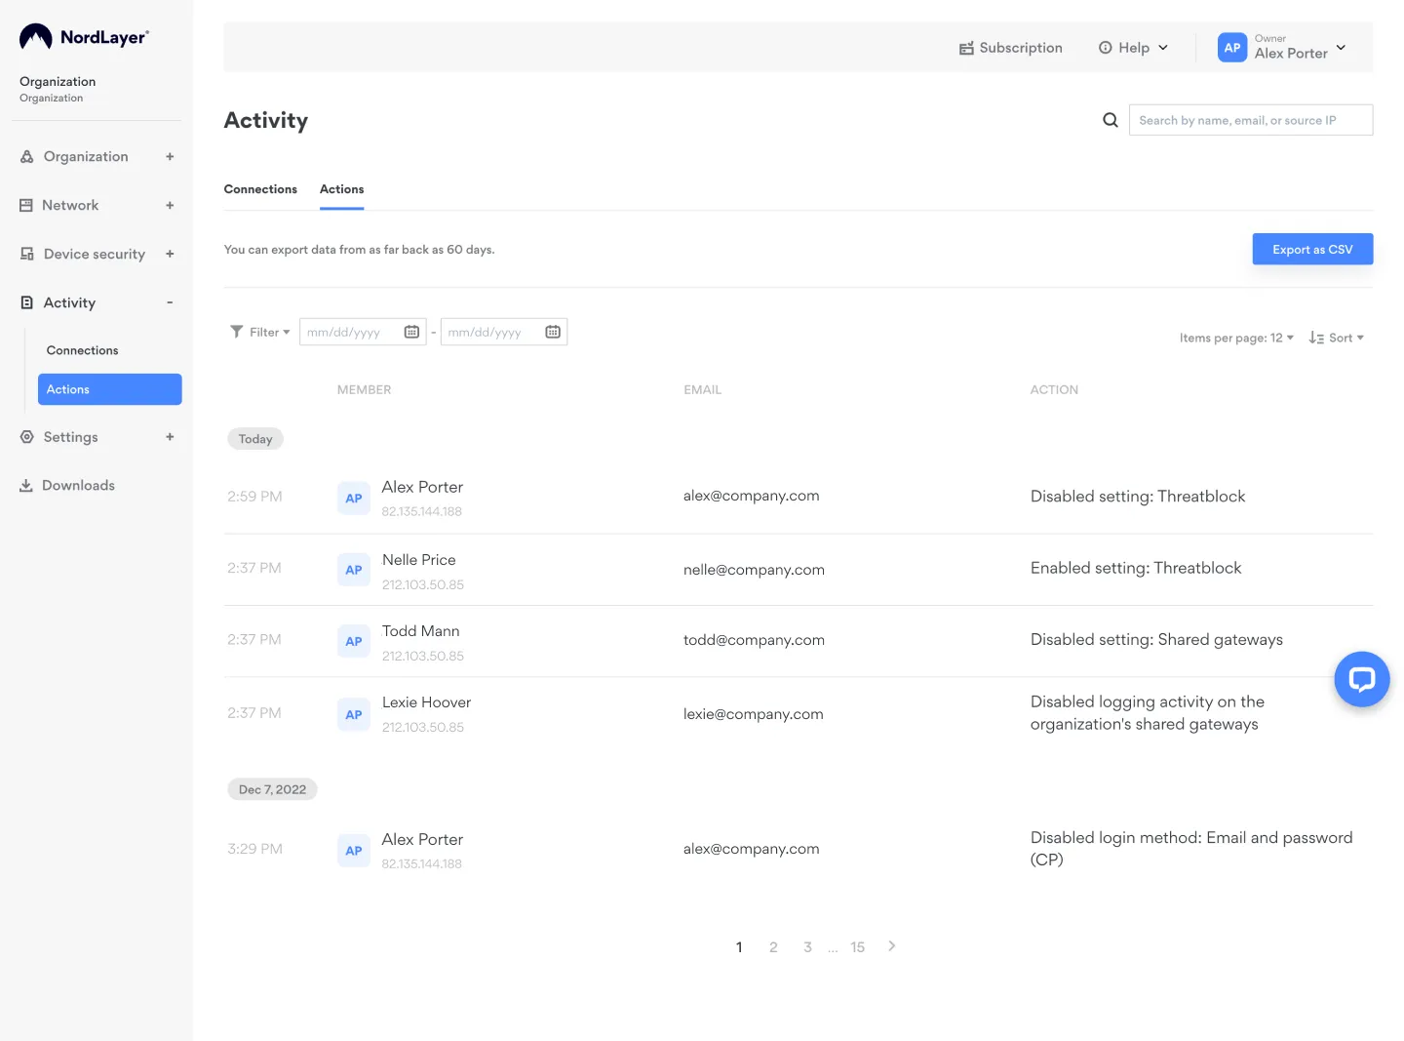
Task: Open the Filter dropdown arrow
Action: pyautogui.click(x=287, y=332)
